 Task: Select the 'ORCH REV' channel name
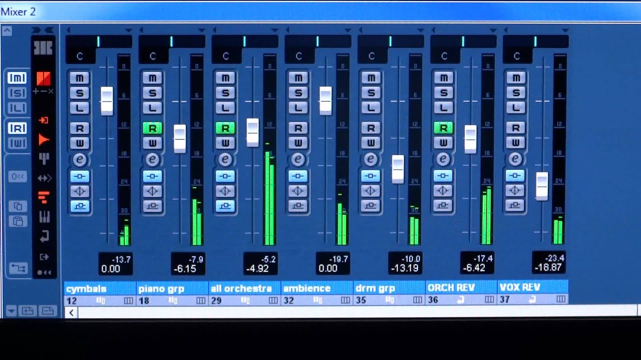[451, 288]
